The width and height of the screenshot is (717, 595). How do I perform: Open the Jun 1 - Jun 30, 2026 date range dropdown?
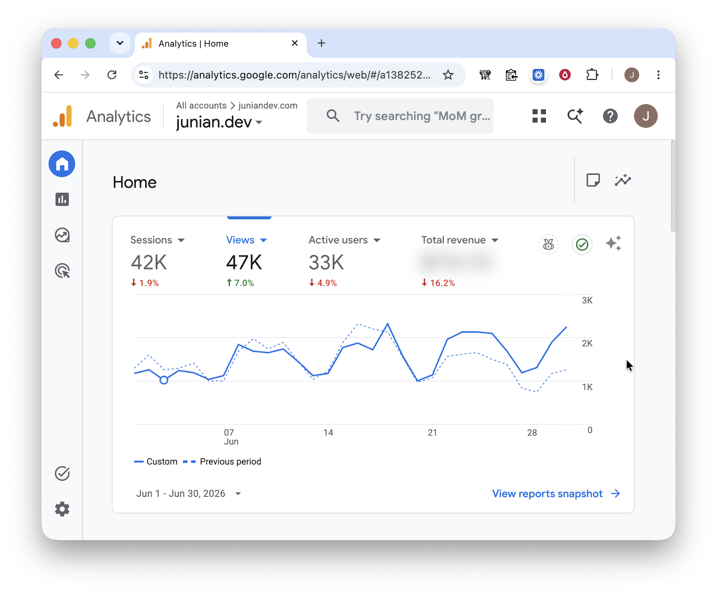click(x=189, y=494)
